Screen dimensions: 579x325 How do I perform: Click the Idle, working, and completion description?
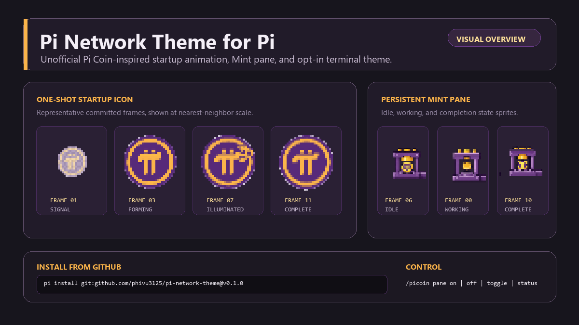pos(449,113)
